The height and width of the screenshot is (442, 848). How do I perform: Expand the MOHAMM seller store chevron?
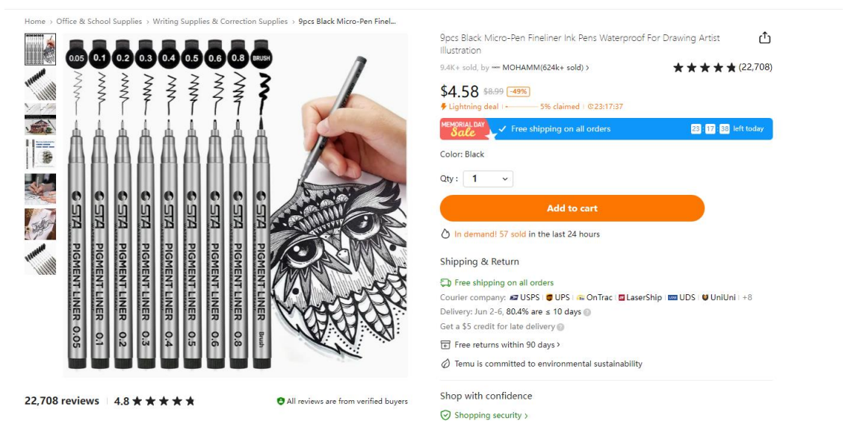[587, 68]
